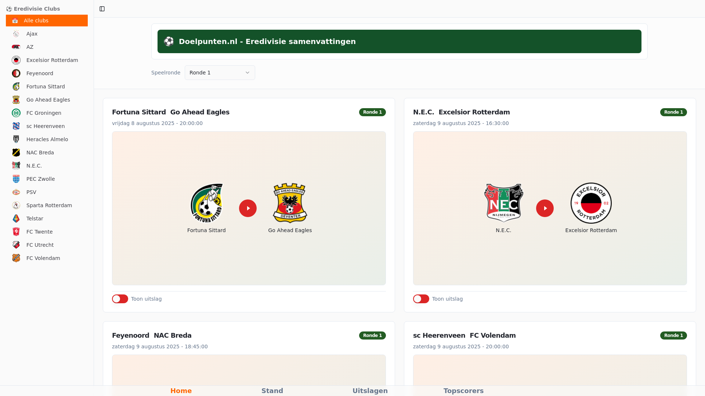Play the N.E.C. vs Excelsior Rotterdam summary
This screenshot has width=705, height=396.
(x=545, y=208)
